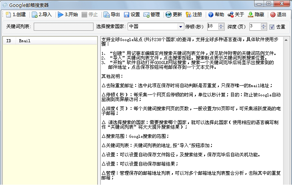Click the 1.创建 create toolbar icon
Image resolution: width=292 pixels, height=192 pixels.
[x=8, y=15]
